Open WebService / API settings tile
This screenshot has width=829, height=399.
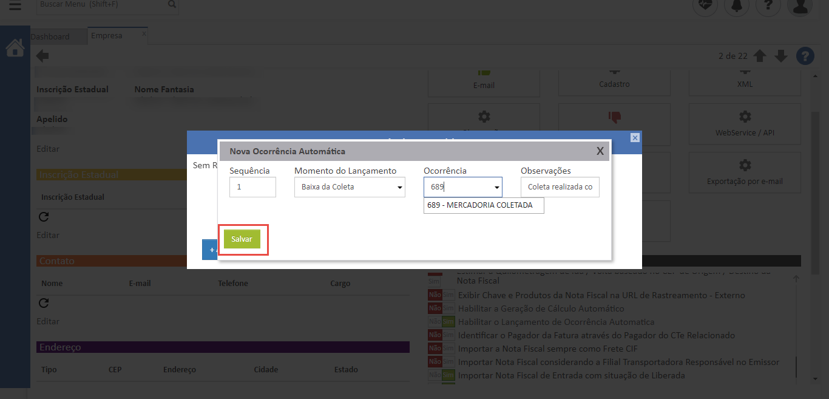[x=745, y=124]
